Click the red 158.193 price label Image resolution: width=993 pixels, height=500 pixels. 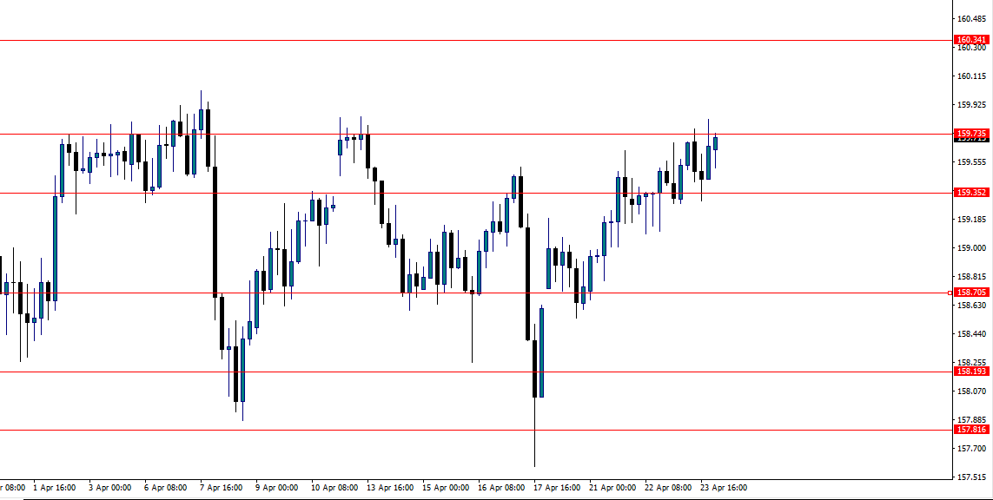pyautogui.click(x=971, y=372)
